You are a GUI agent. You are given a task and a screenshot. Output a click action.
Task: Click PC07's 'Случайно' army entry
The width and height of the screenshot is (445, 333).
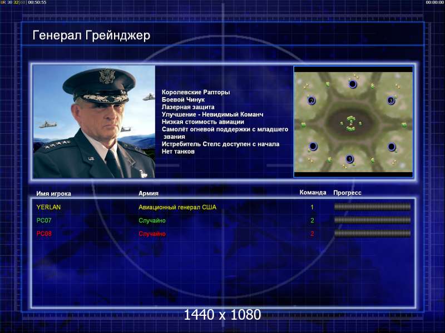(x=152, y=220)
